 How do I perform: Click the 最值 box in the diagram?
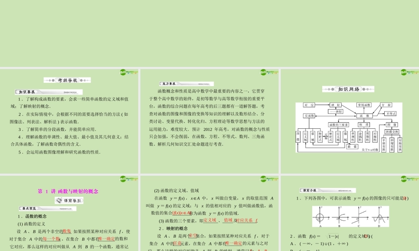[352, 146]
